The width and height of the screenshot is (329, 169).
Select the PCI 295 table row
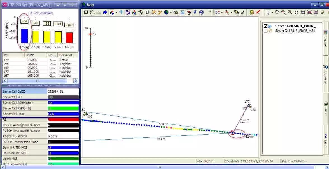pyautogui.click(x=40, y=64)
